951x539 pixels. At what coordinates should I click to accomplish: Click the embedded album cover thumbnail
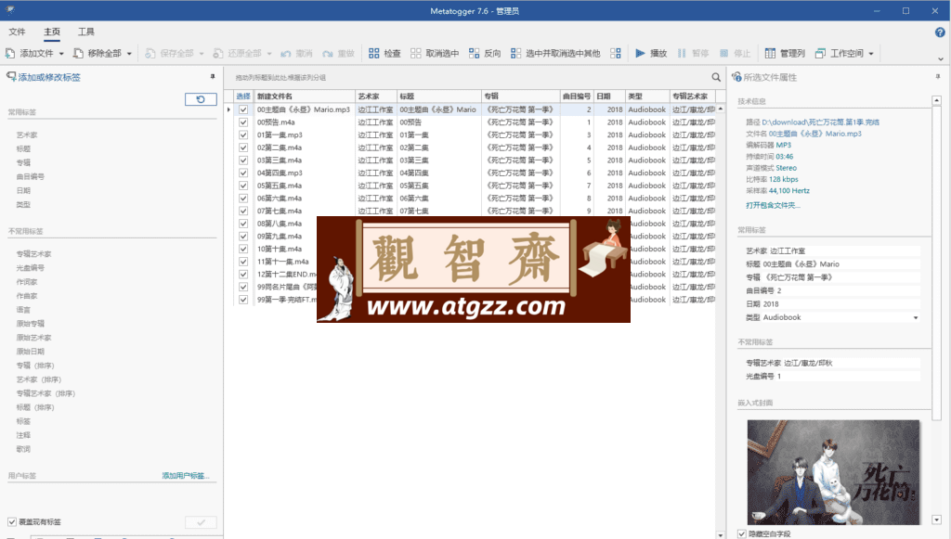click(833, 472)
